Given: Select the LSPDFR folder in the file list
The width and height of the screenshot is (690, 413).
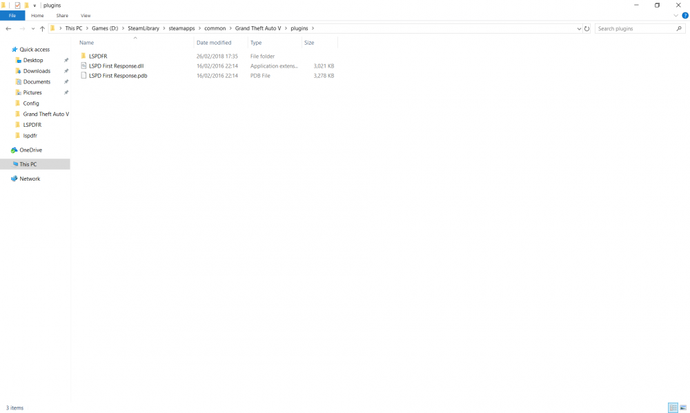Looking at the screenshot, I should [x=98, y=57].
